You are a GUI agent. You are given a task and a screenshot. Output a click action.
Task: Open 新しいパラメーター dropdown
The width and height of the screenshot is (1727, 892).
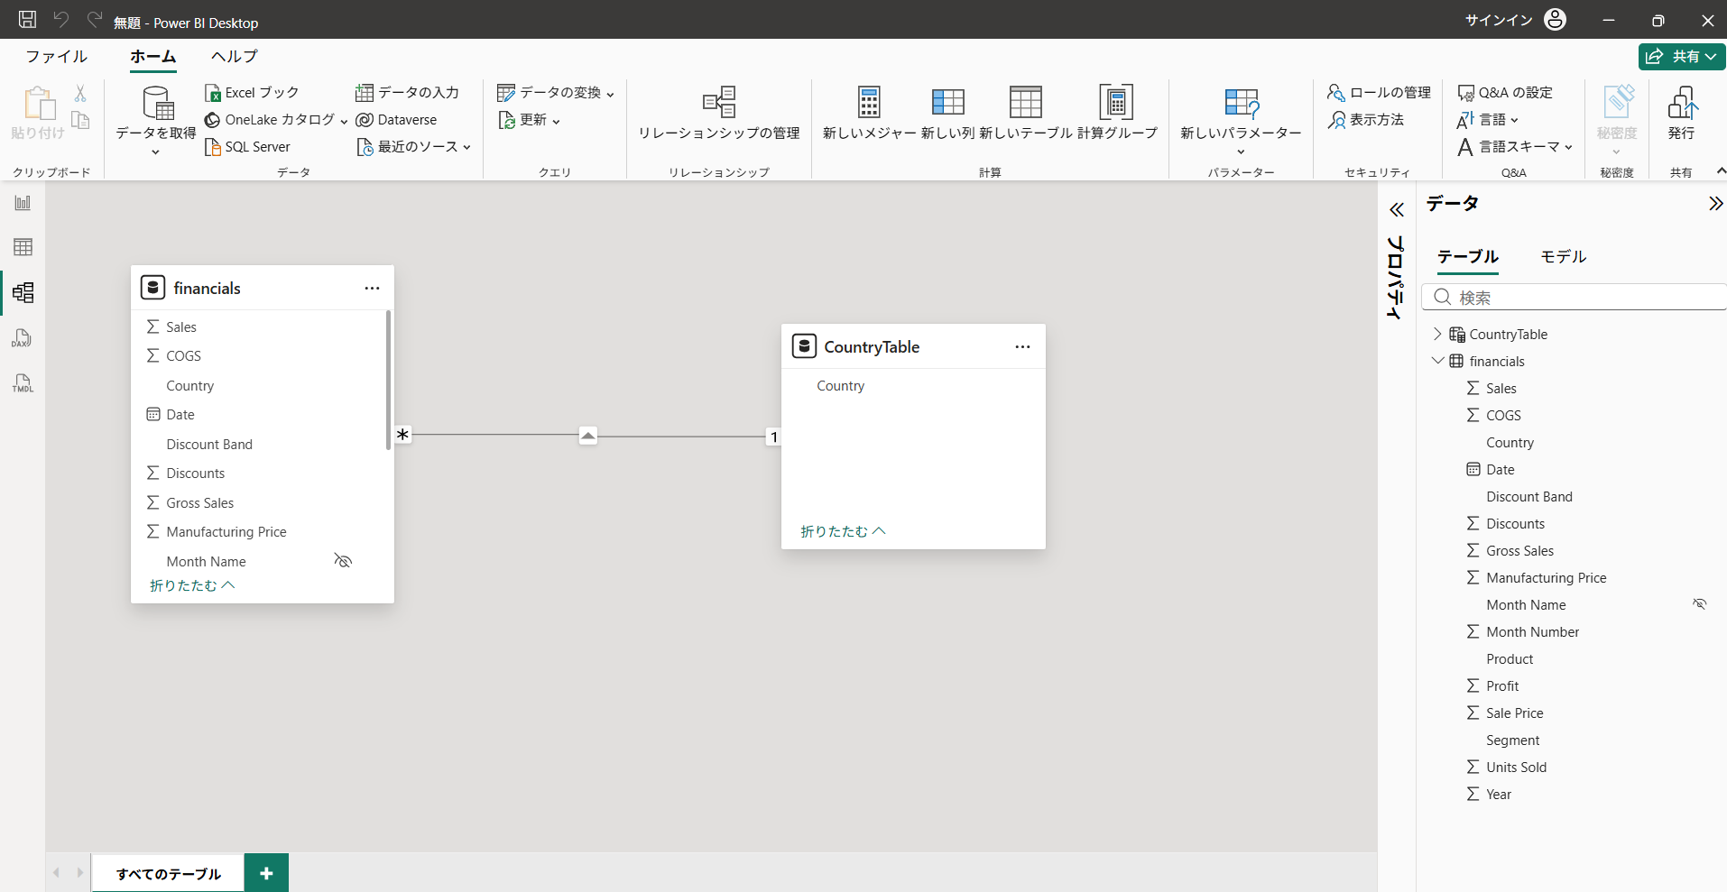(1241, 120)
